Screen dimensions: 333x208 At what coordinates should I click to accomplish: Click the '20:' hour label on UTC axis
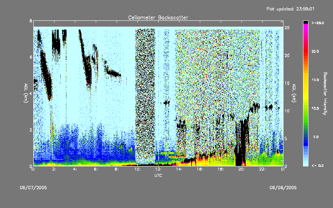pos(241,169)
